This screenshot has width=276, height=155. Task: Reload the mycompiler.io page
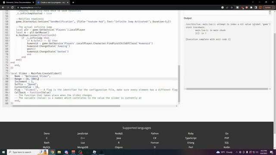[13, 8]
